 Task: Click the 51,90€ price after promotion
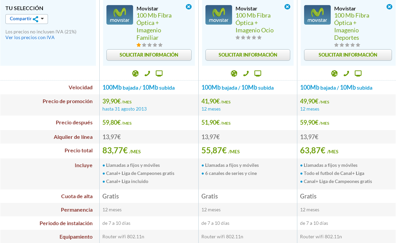click(216, 122)
